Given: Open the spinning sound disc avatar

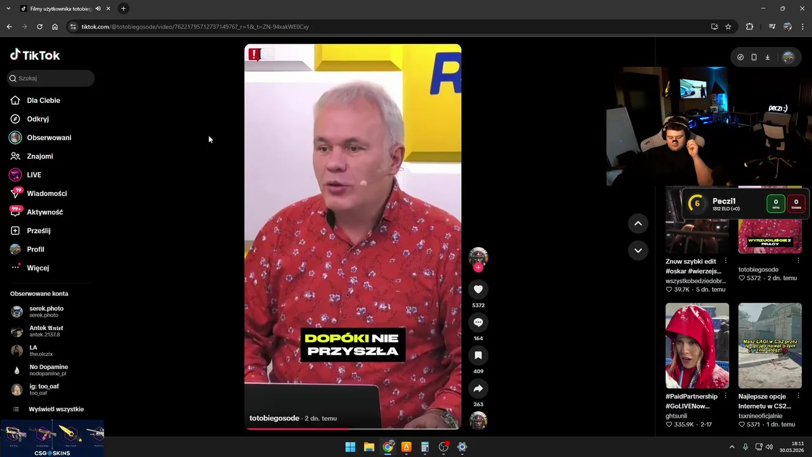Looking at the screenshot, I should click(x=478, y=420).
